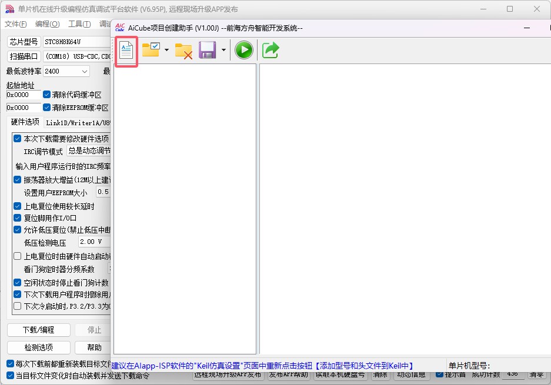The height and width of the screenshot is (385, 551).
Task: Click the main window app logo icon
Action: pyautogui.click(x=10, y=9)
